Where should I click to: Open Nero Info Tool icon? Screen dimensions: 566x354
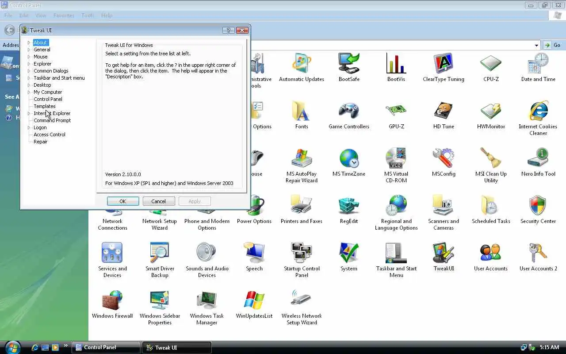tap(538, 158)
